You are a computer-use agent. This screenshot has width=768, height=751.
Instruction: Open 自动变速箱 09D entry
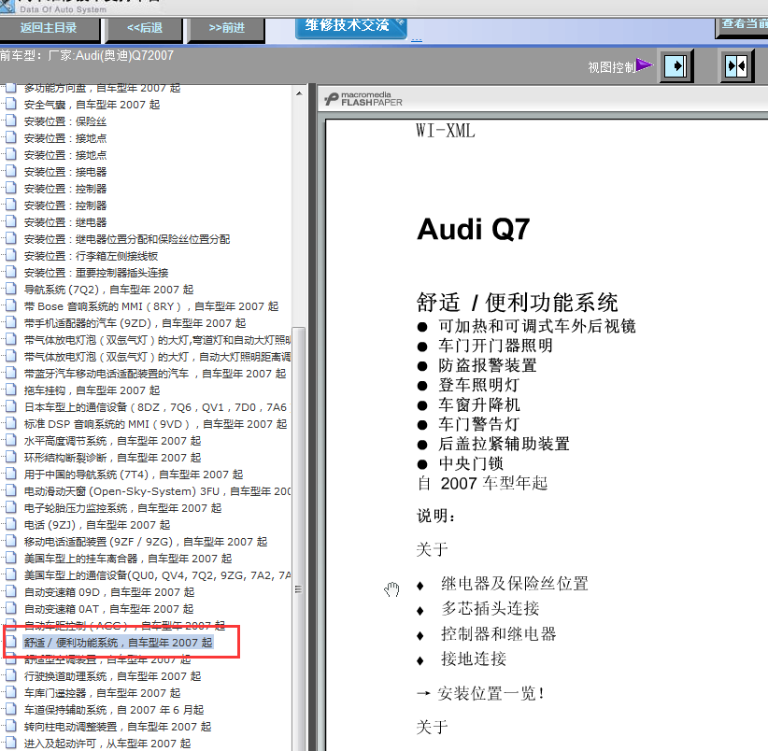pos(109,592)
